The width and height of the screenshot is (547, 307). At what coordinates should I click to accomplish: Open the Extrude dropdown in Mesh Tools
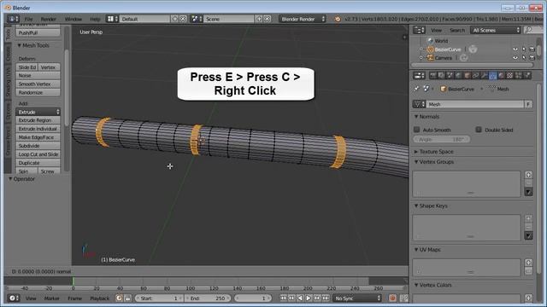pyautogui.click(x=38, y=112)
